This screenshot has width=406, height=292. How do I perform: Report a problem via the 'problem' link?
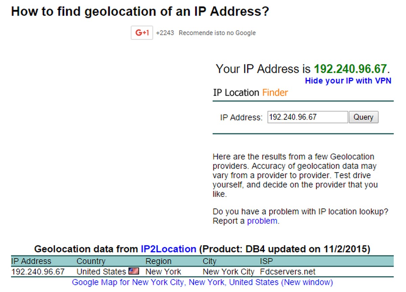click(x=262, y=221)
